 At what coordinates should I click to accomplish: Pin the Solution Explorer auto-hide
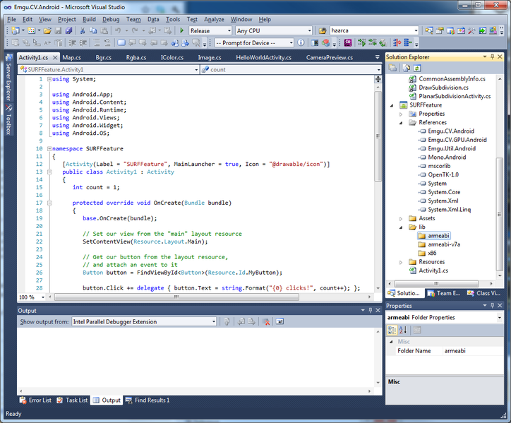(x=493, y=56)
